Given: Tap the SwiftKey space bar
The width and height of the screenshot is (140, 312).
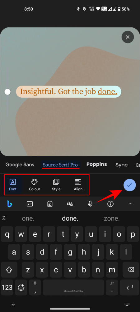Looking at the screenshot, I should [x=73, y=287].
